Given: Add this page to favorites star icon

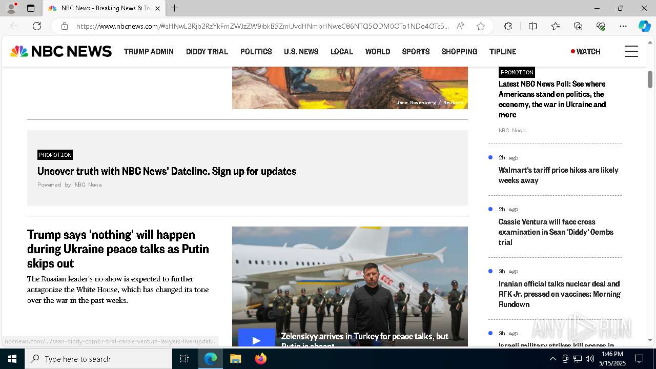Looking at the screenshot, I should click(481, 26).
